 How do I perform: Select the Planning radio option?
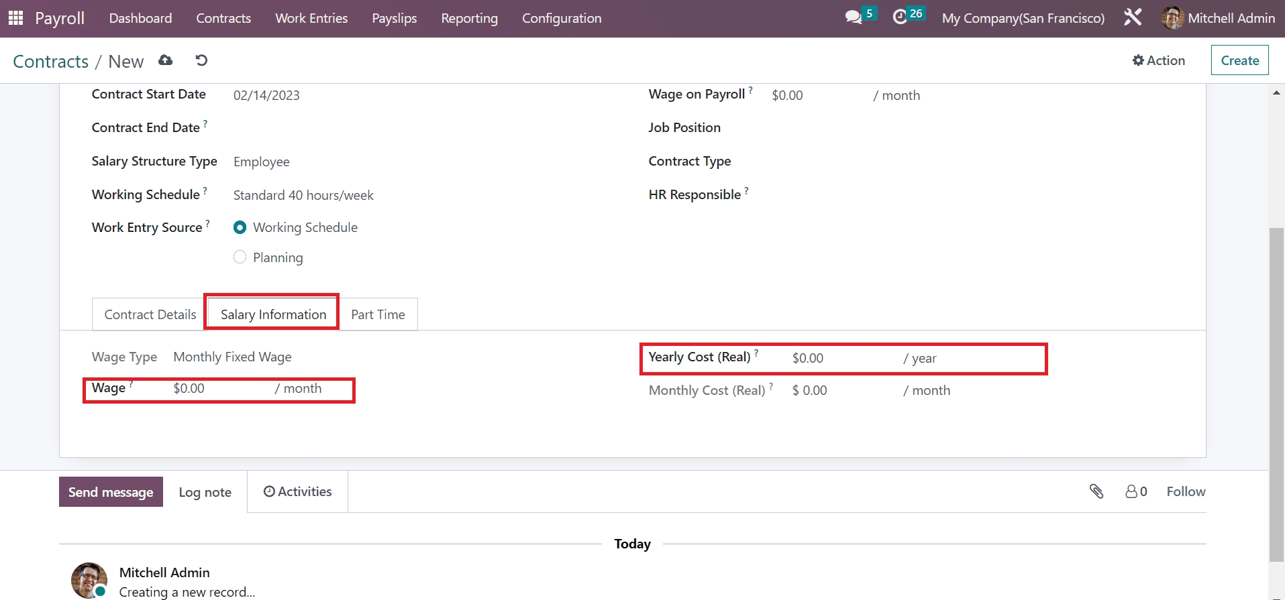coord(240,257)
